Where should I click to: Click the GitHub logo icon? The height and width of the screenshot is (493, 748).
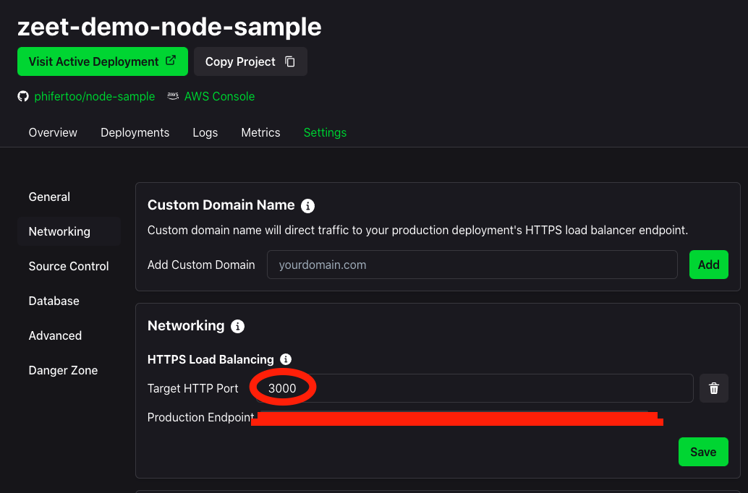click(23, 96)
